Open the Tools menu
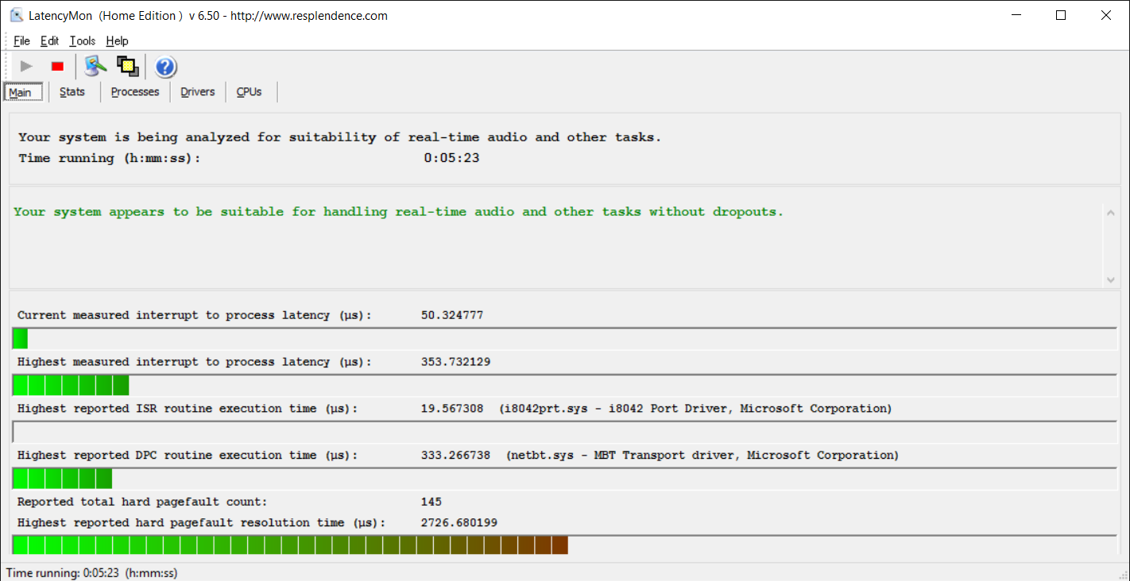This screenshot has height=581, width=1130. [x=83, y=40]
